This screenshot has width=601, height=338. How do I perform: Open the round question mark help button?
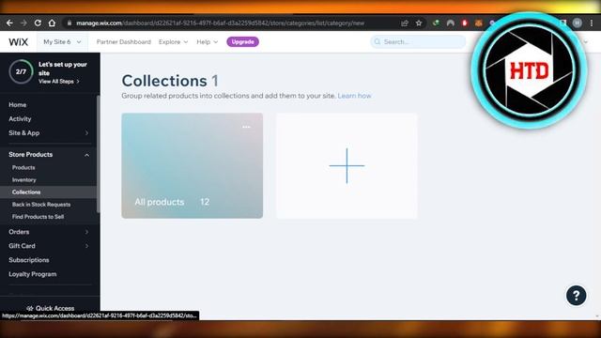pos(576,295)
